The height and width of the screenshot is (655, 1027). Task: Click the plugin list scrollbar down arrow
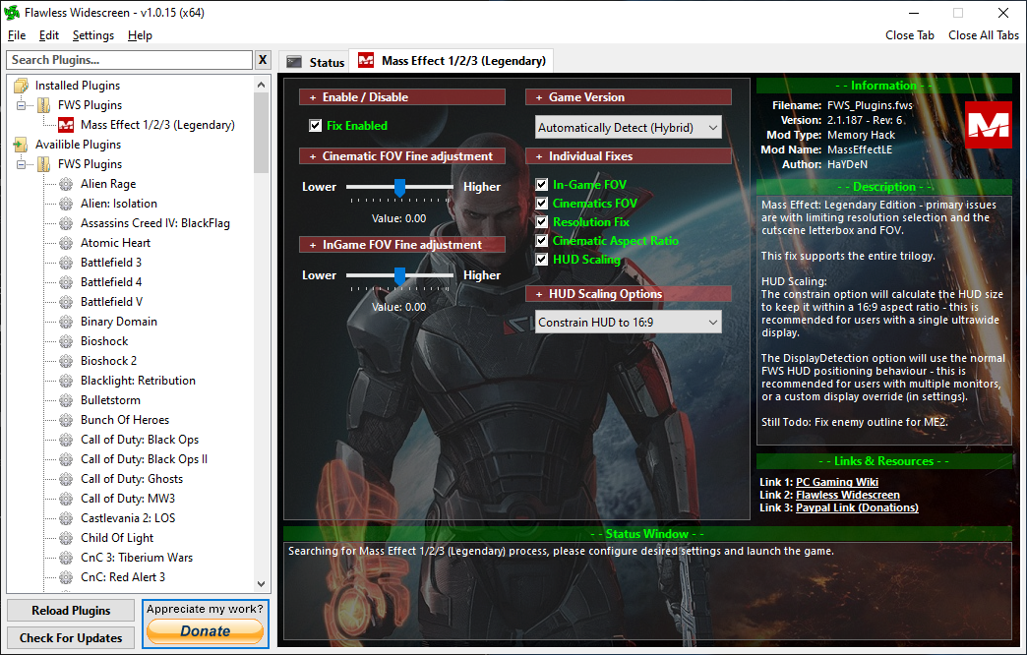click(262, 583)
